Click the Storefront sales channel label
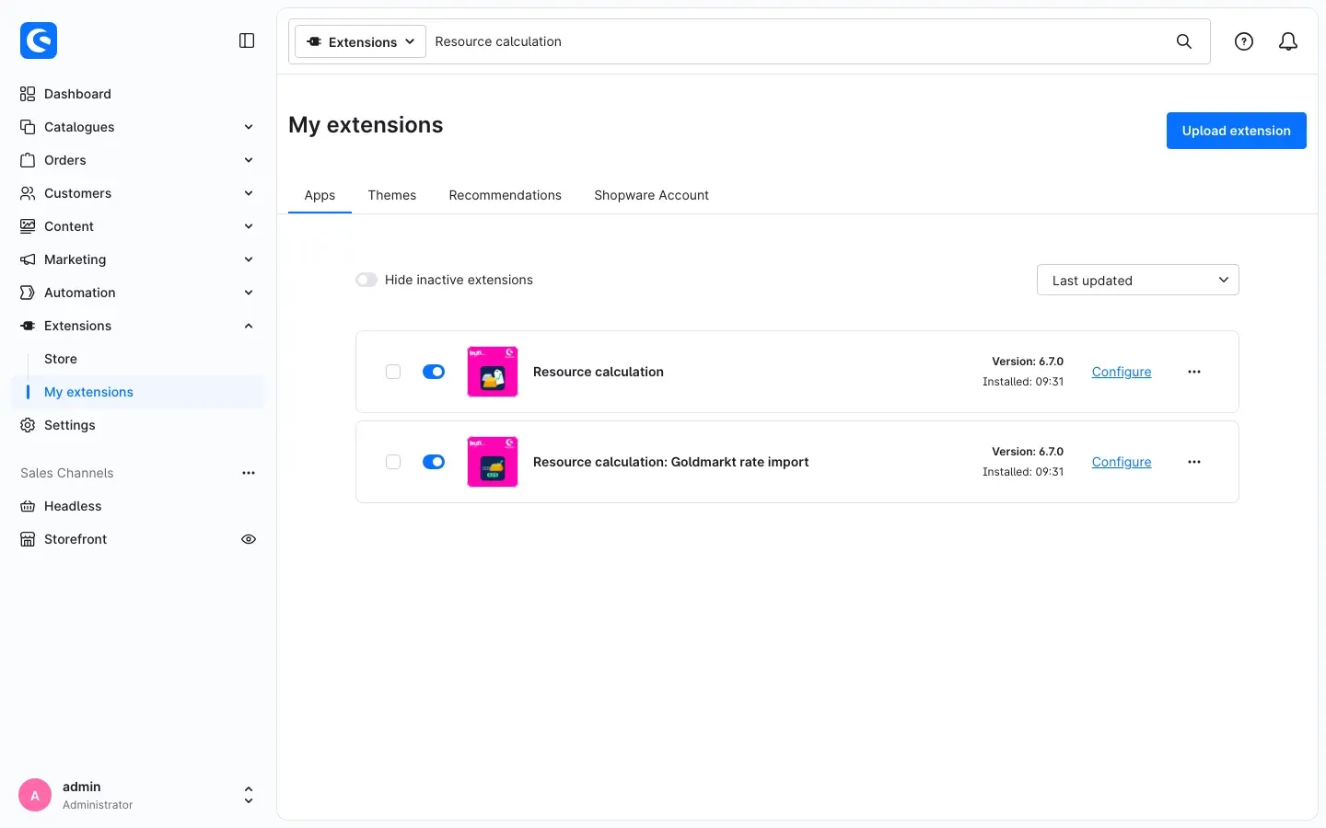This screenshot has width=1326, height=828. (76, 539)
